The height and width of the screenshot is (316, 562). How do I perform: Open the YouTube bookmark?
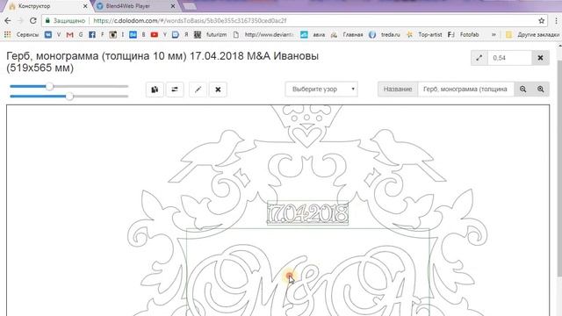tap(155, 35)
